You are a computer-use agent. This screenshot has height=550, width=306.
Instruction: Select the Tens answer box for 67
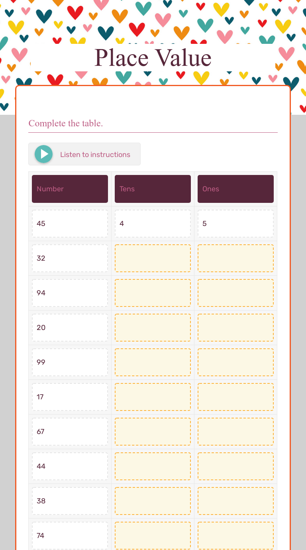(x=153, y=431)
